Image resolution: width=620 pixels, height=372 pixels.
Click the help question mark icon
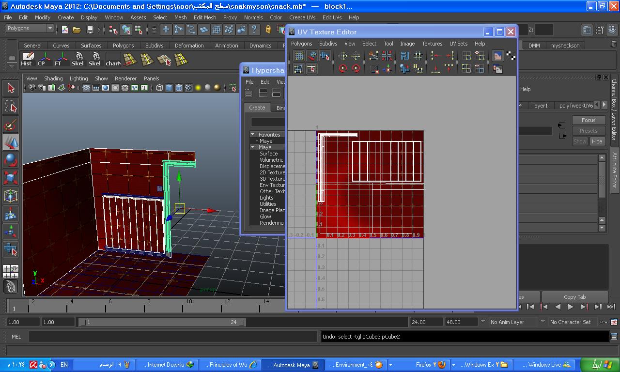coord(254,30)
